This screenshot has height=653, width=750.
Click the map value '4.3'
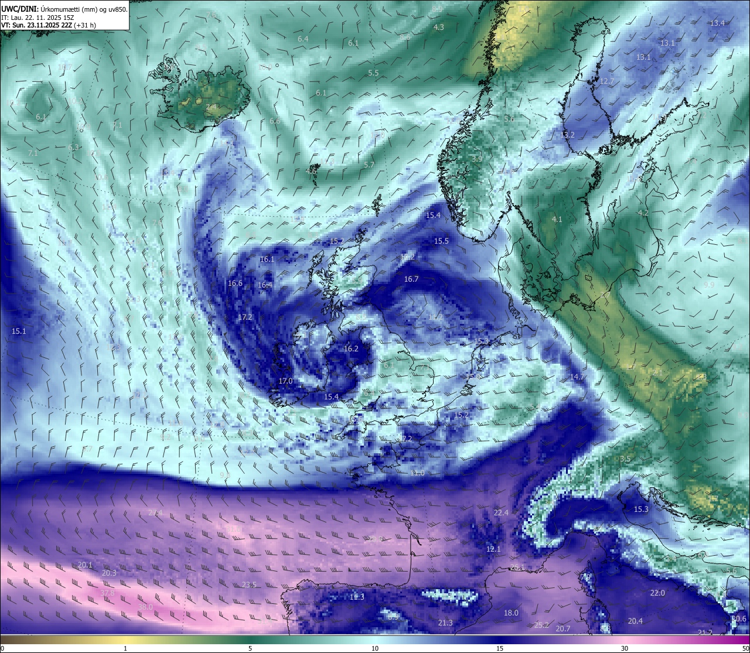(438, 28)
